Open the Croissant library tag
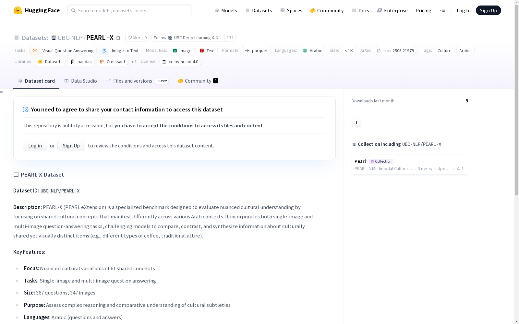 [x=113, y=62]
